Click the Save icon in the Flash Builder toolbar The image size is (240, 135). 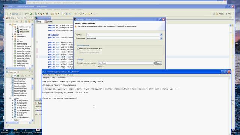pos(13,14)
